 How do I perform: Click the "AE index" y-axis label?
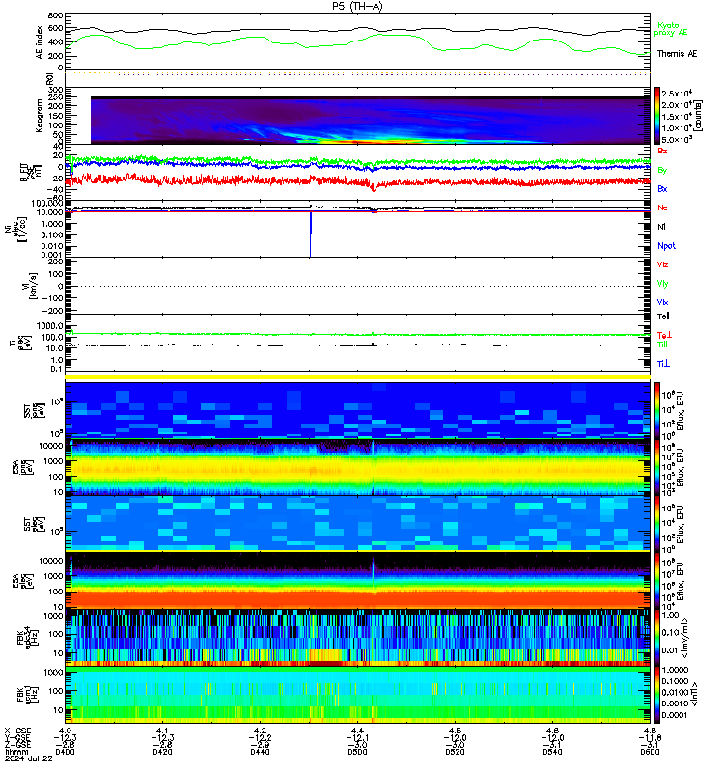point(39,42)
